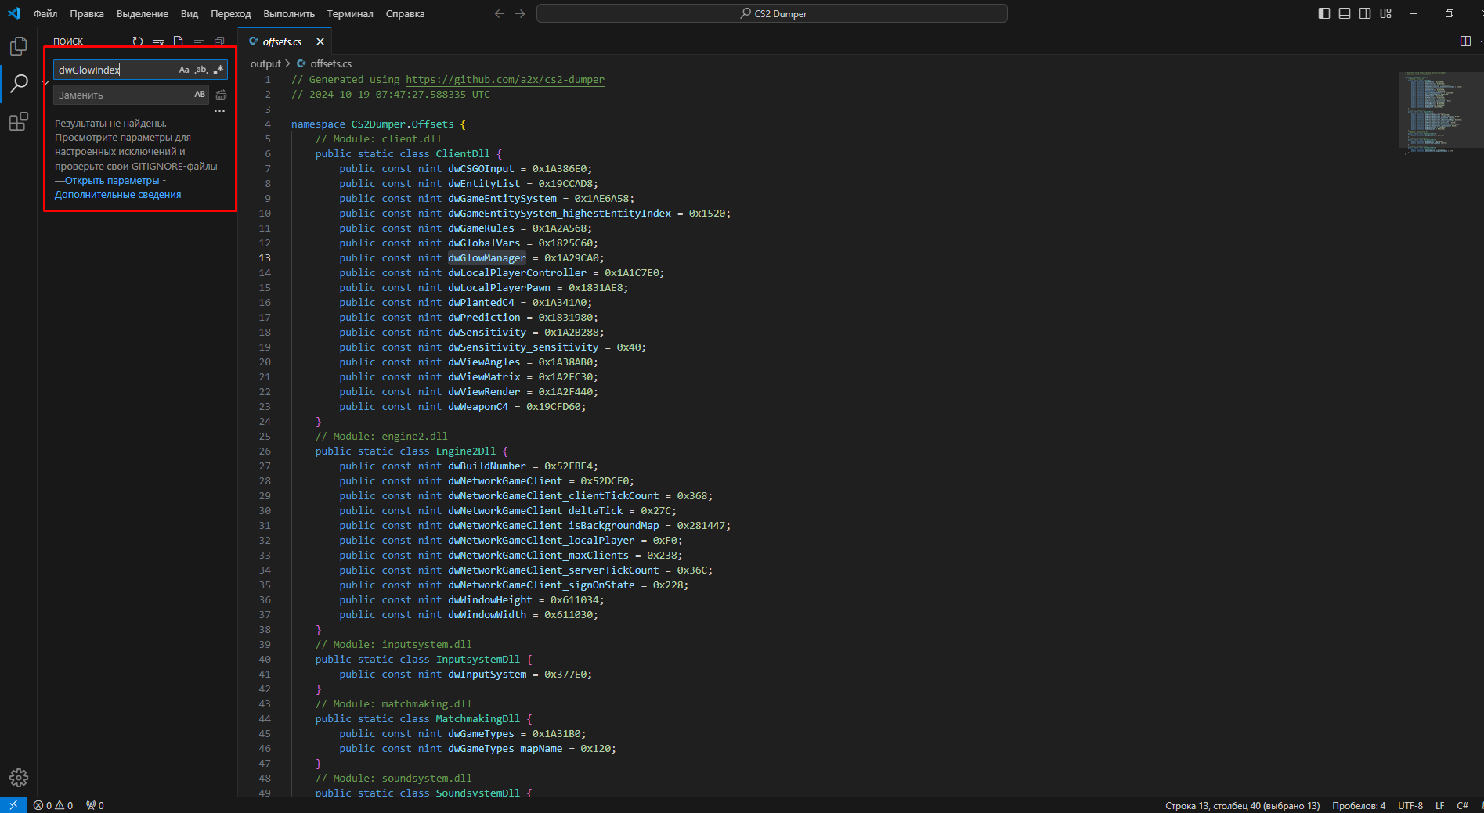
Task: Open the Справка menu
Action: pyautogui.click(x=406, y=13)
